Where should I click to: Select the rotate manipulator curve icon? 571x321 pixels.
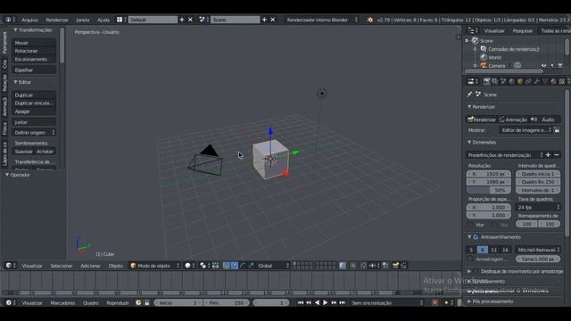[243, 266]
